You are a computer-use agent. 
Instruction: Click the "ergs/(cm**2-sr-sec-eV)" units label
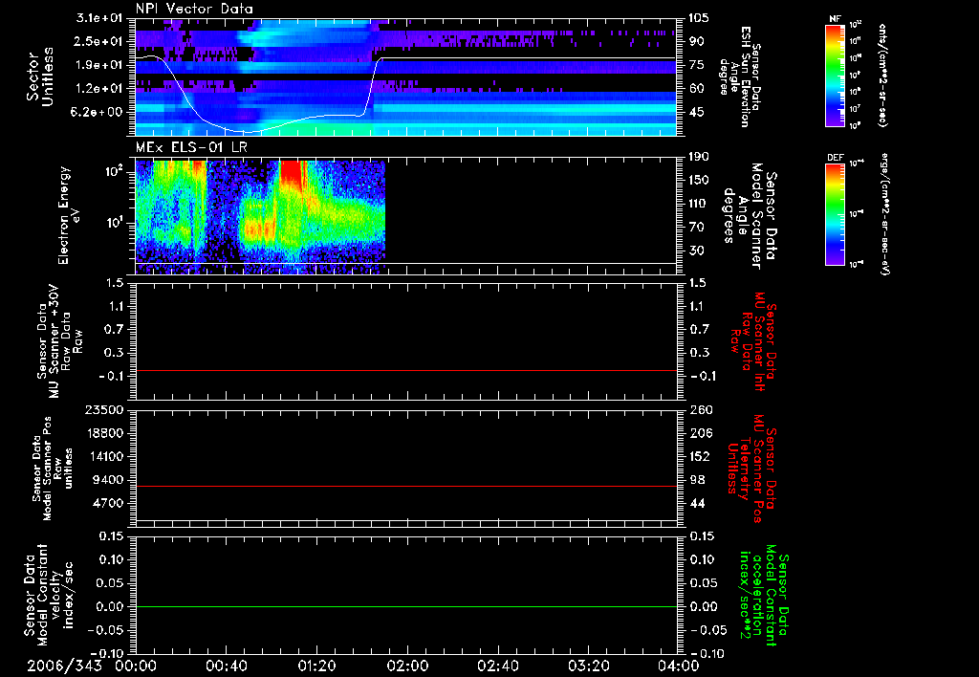click(884, 213)
